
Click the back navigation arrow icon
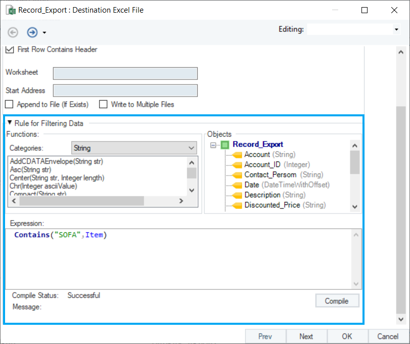pyautogui.click(x=13, y=32)
